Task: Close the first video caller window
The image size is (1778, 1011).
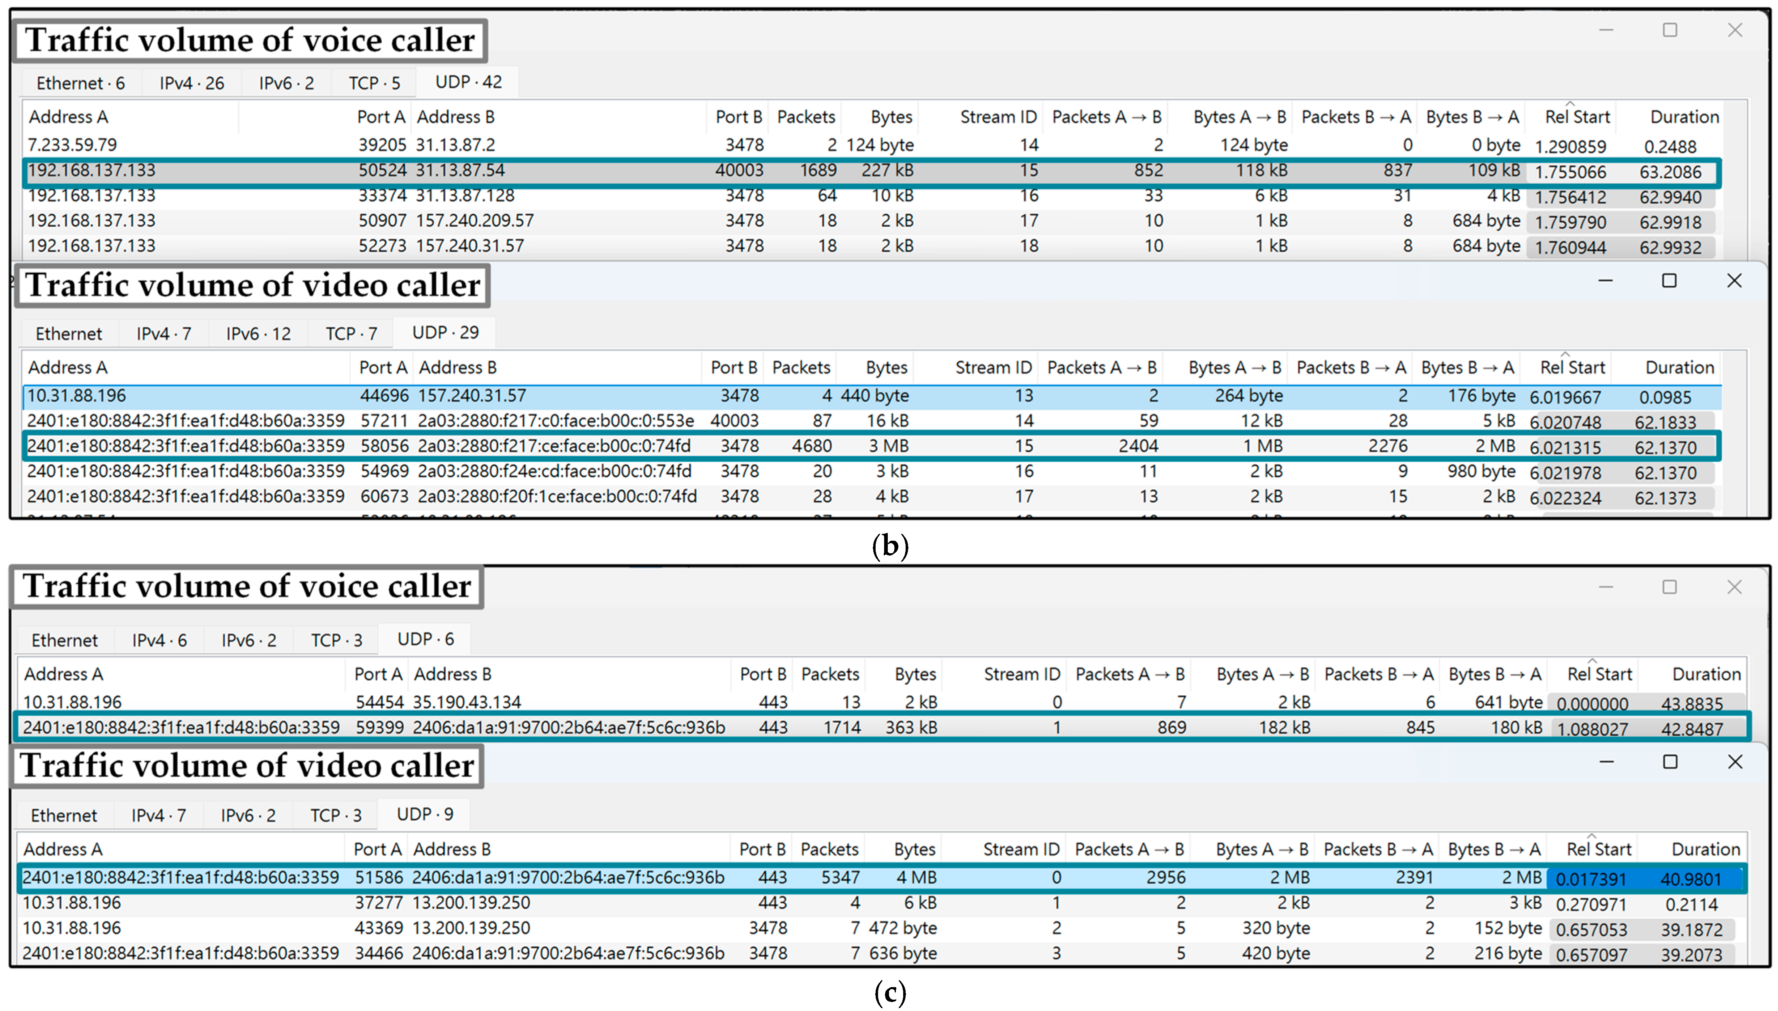Action: 1734,280
